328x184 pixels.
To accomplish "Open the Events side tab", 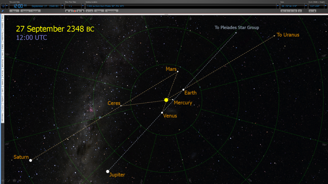I will [x=2, y=82].
